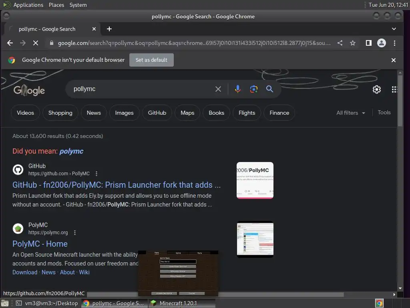
Task: Open PolyMC About sitelink
Action: coord(67,272)
